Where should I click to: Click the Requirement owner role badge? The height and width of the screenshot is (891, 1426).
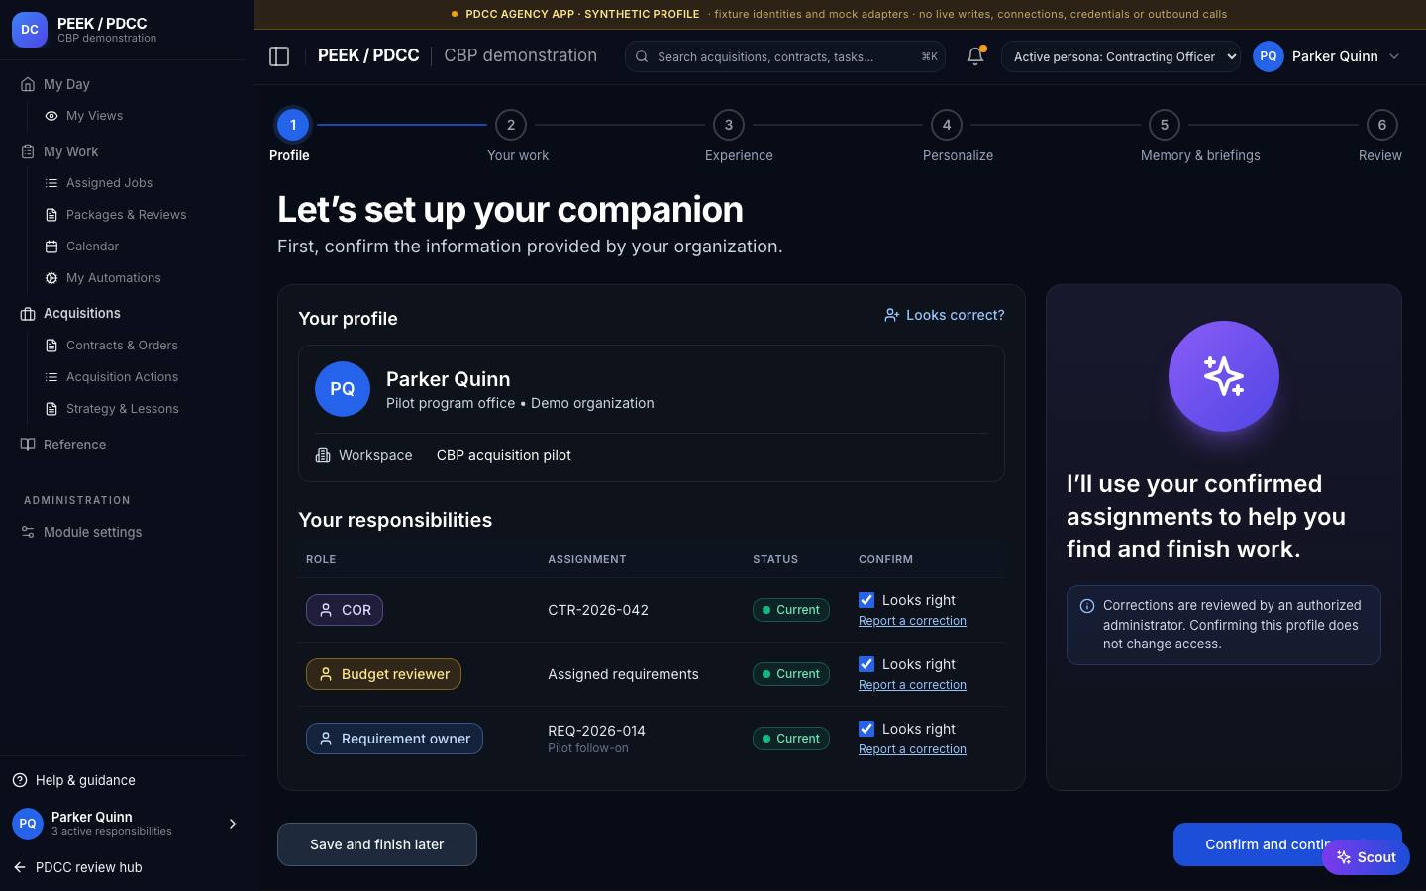tap(394, 739)
